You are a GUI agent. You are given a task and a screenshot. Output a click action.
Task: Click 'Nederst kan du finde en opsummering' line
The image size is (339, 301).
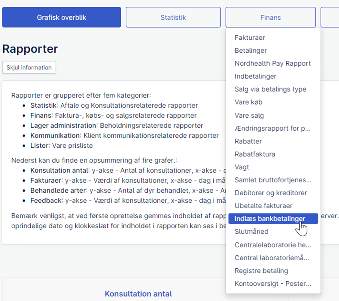click(x=94, y=160)
